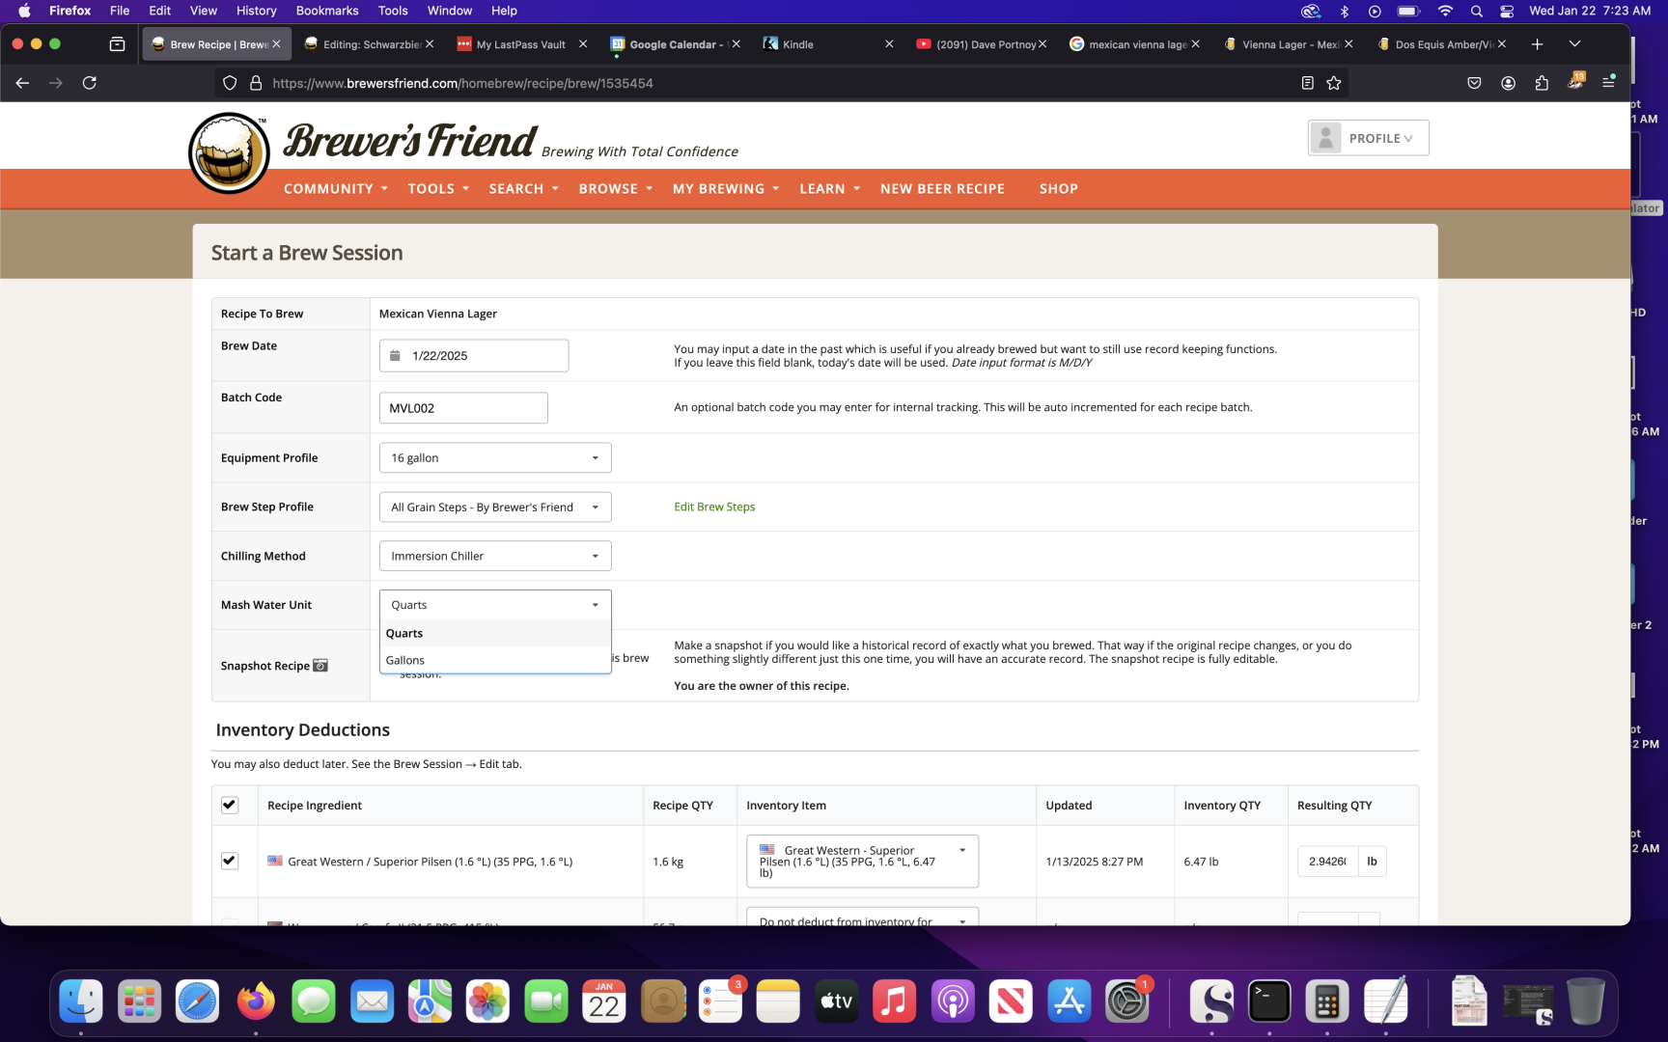Open Finder from the dock

click(x=81, y=1001)
